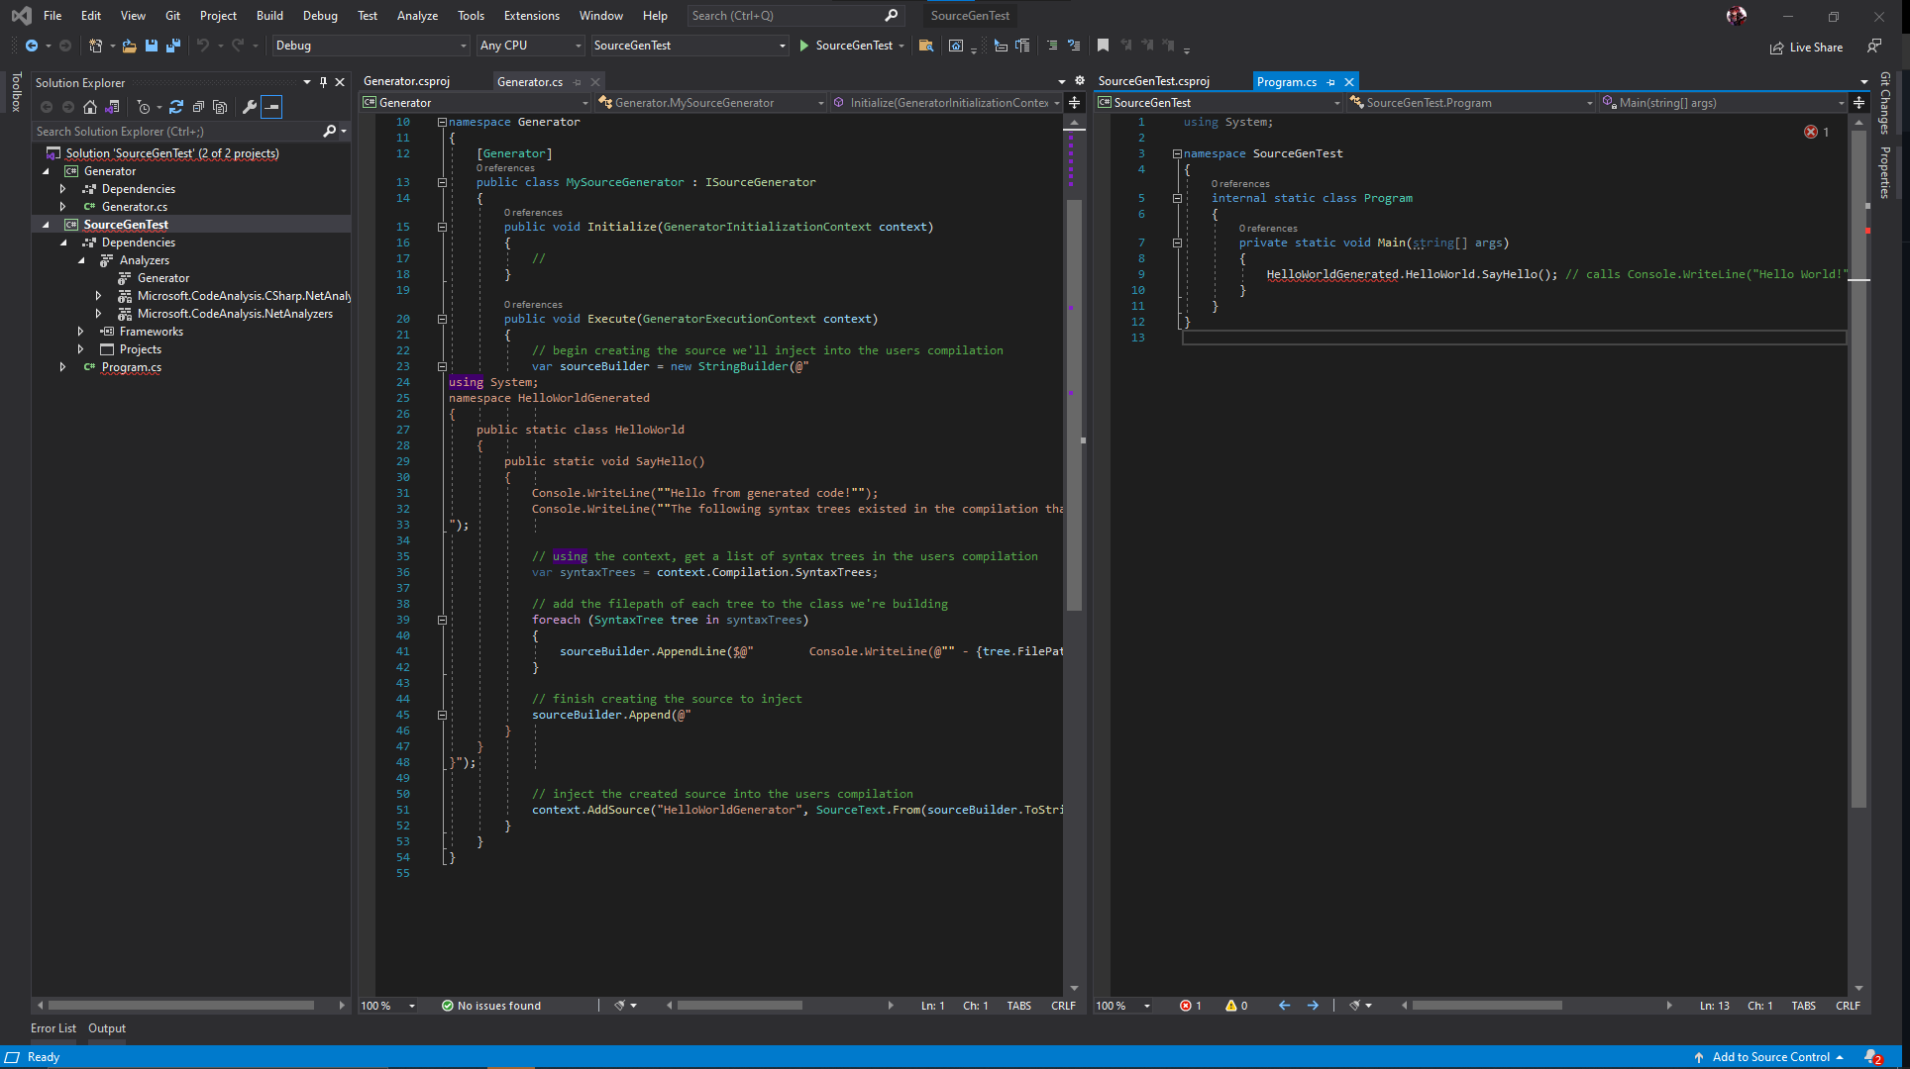This screenshot has width=1910, height=1069.
Task: Open the Toolbox side panel tab
Action: click(15, 91)
